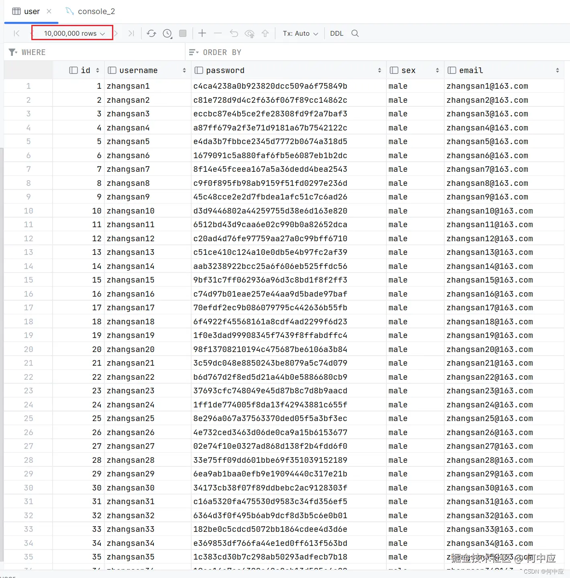Click the zhangsan15@163.com email cell
Image resolution: width=570 pixels, height=578 pixels.
504,280
